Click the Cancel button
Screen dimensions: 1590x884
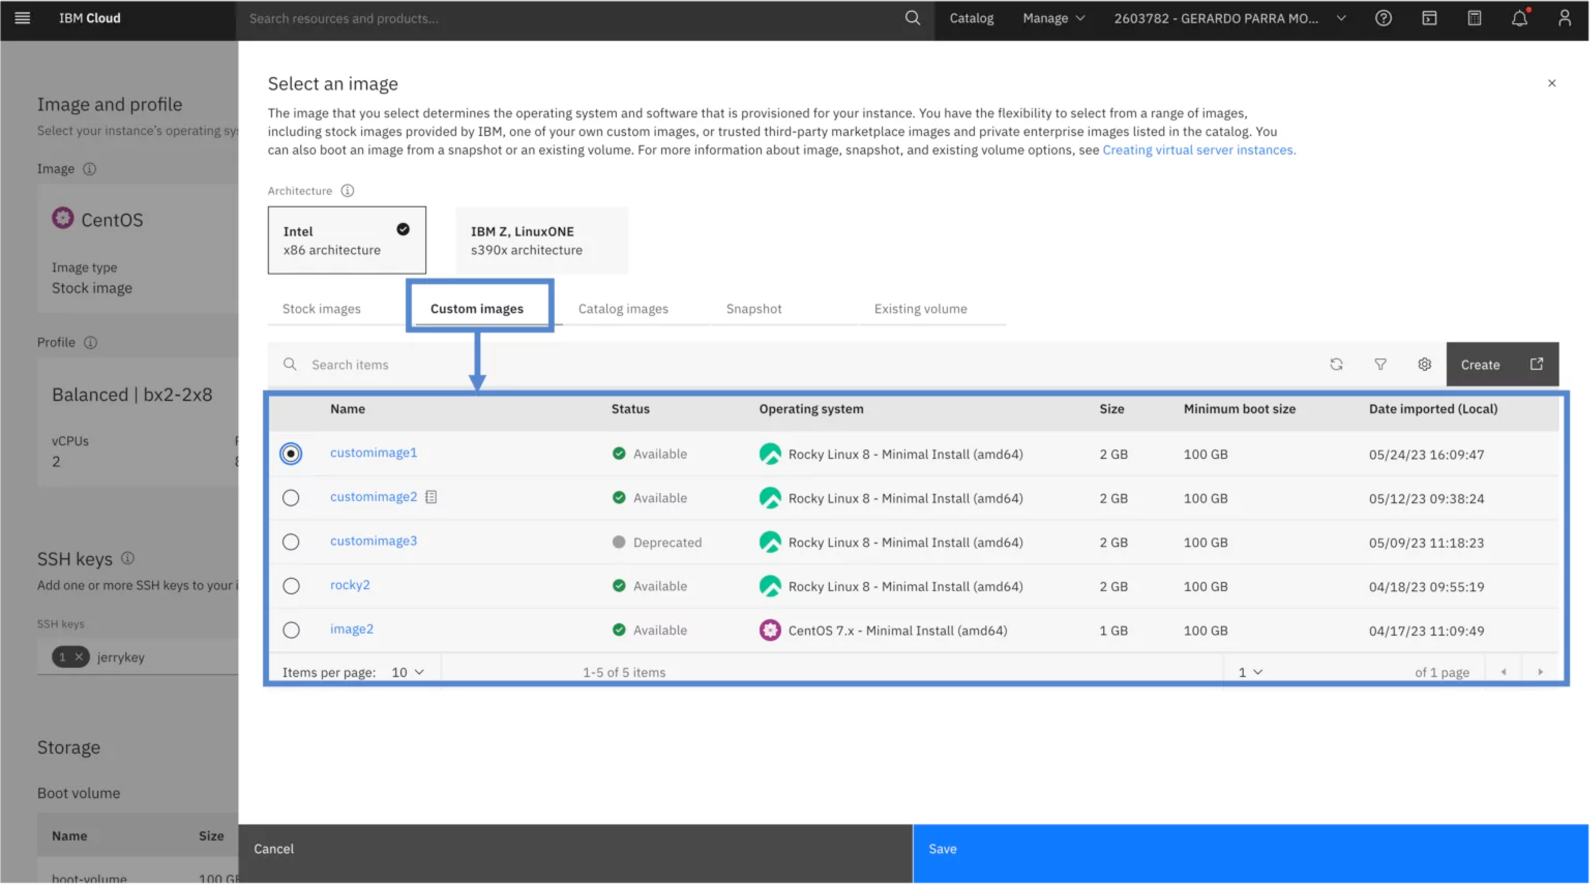[x=575, y=853]
